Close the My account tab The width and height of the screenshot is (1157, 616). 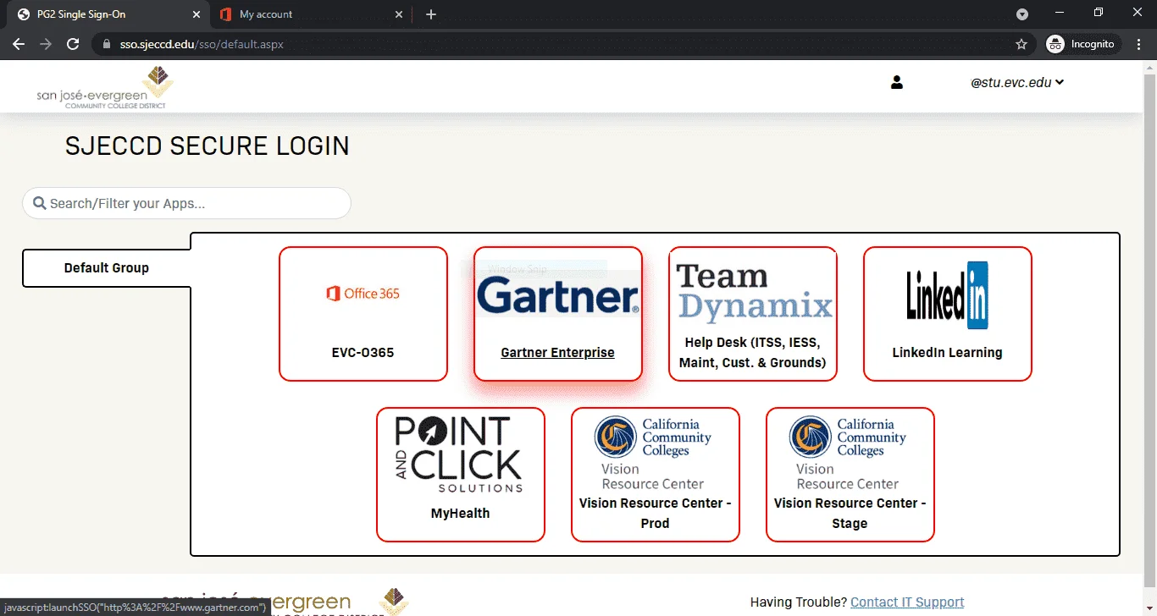pos(399,14)
